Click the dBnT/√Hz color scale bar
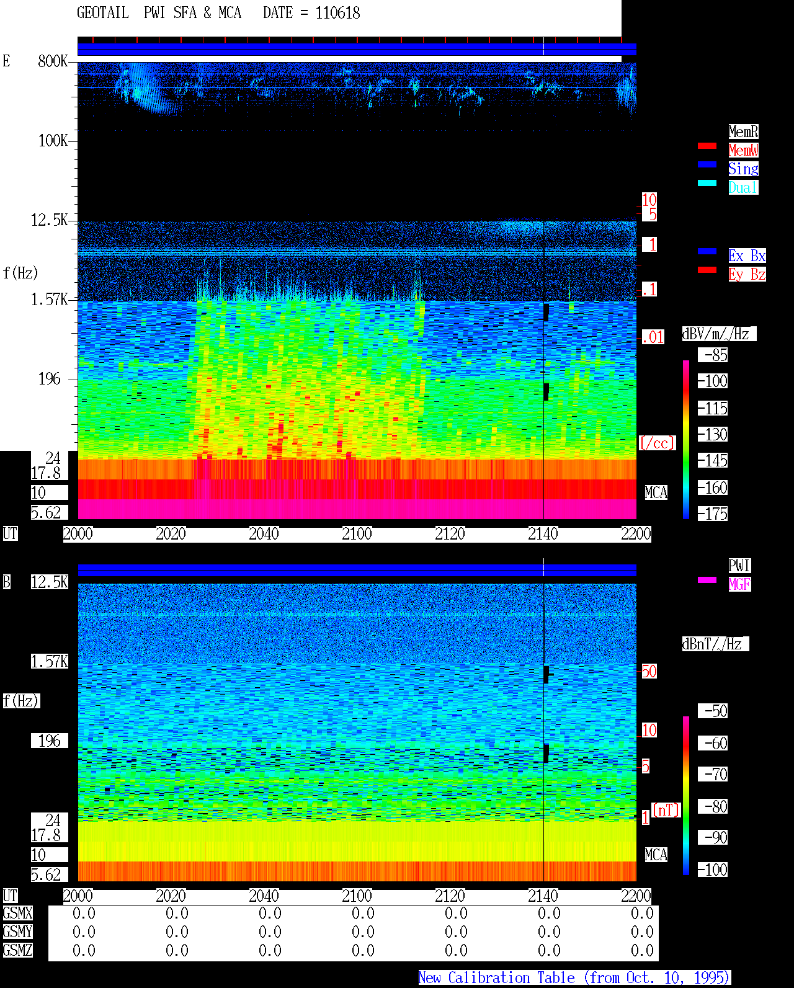794x988 pixels. (686, 796)
